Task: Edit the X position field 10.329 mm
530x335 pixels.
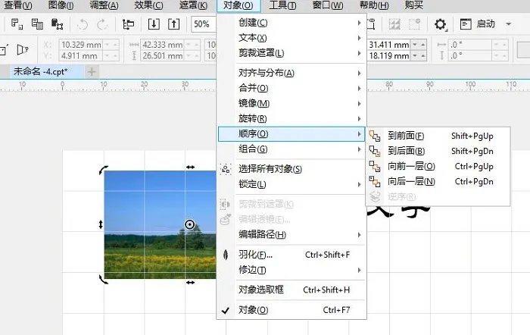Action: tap(81, 45)
